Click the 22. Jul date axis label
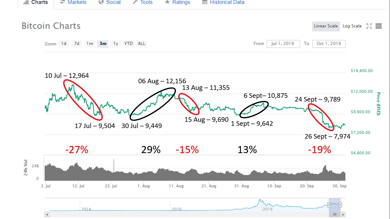The image size is (390, 219). [111, 186]
